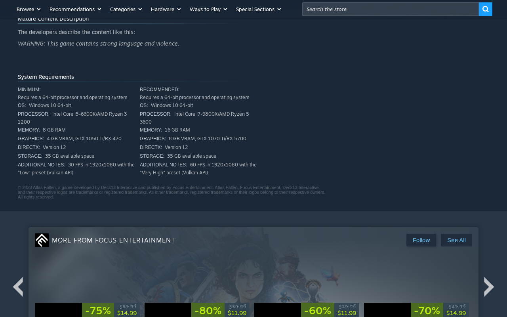Click the magnifier search button
This screenshot has height=317, width=507.
point(485,9)
